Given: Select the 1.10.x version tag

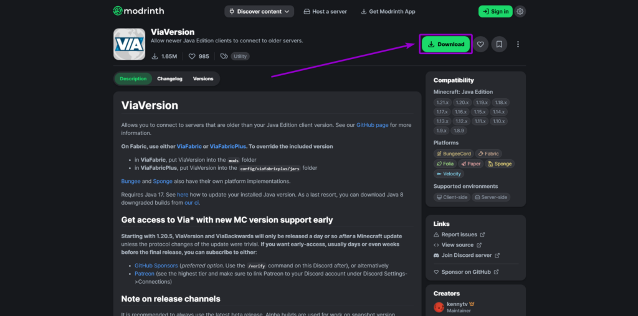Looking at the screenshot, I should pyautogui.click(x=499, y=121).
